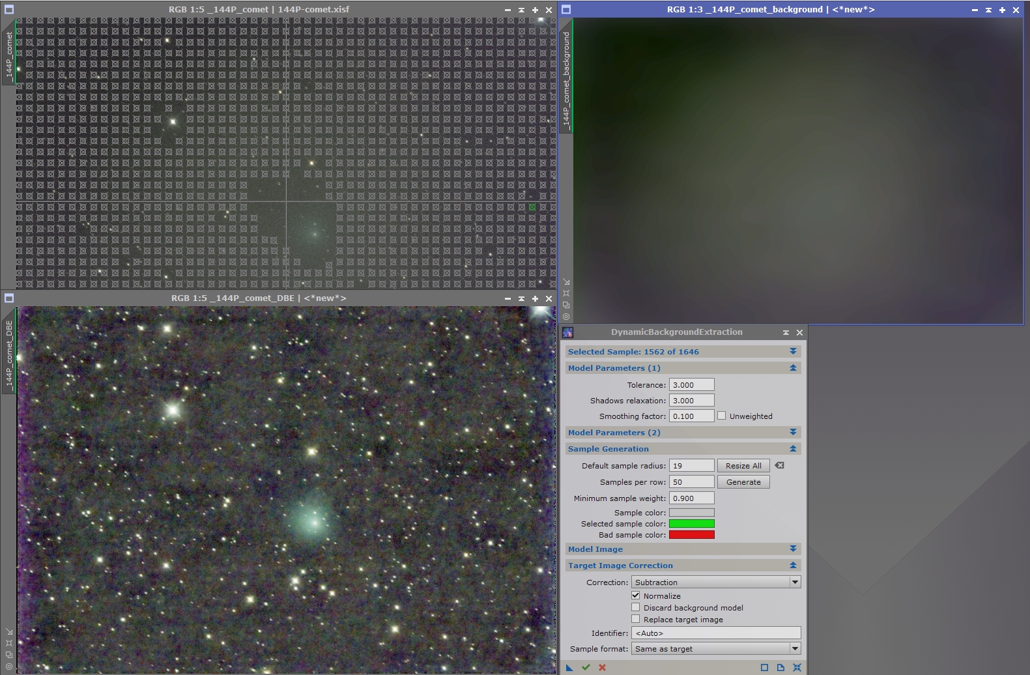Select the _144P_comet_DBE vertical view tab

pyautogui.click(x=9, y=355)
